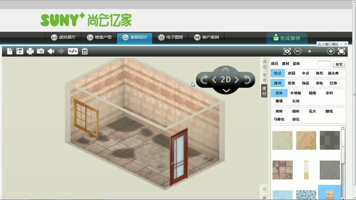356x200 pixels.
Task: Print the design using the printer icon
Action: pos(30,51)
